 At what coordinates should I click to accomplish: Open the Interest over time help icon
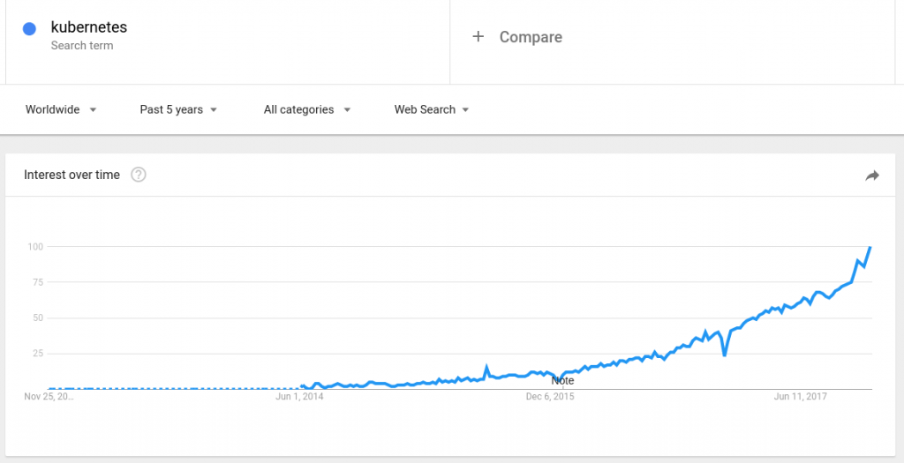[139, 175]
